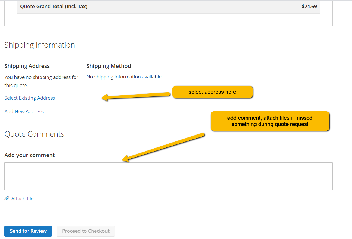
Task: Focus the Add your comment text box
Action: pyautogui.click(x=168, y=176)
